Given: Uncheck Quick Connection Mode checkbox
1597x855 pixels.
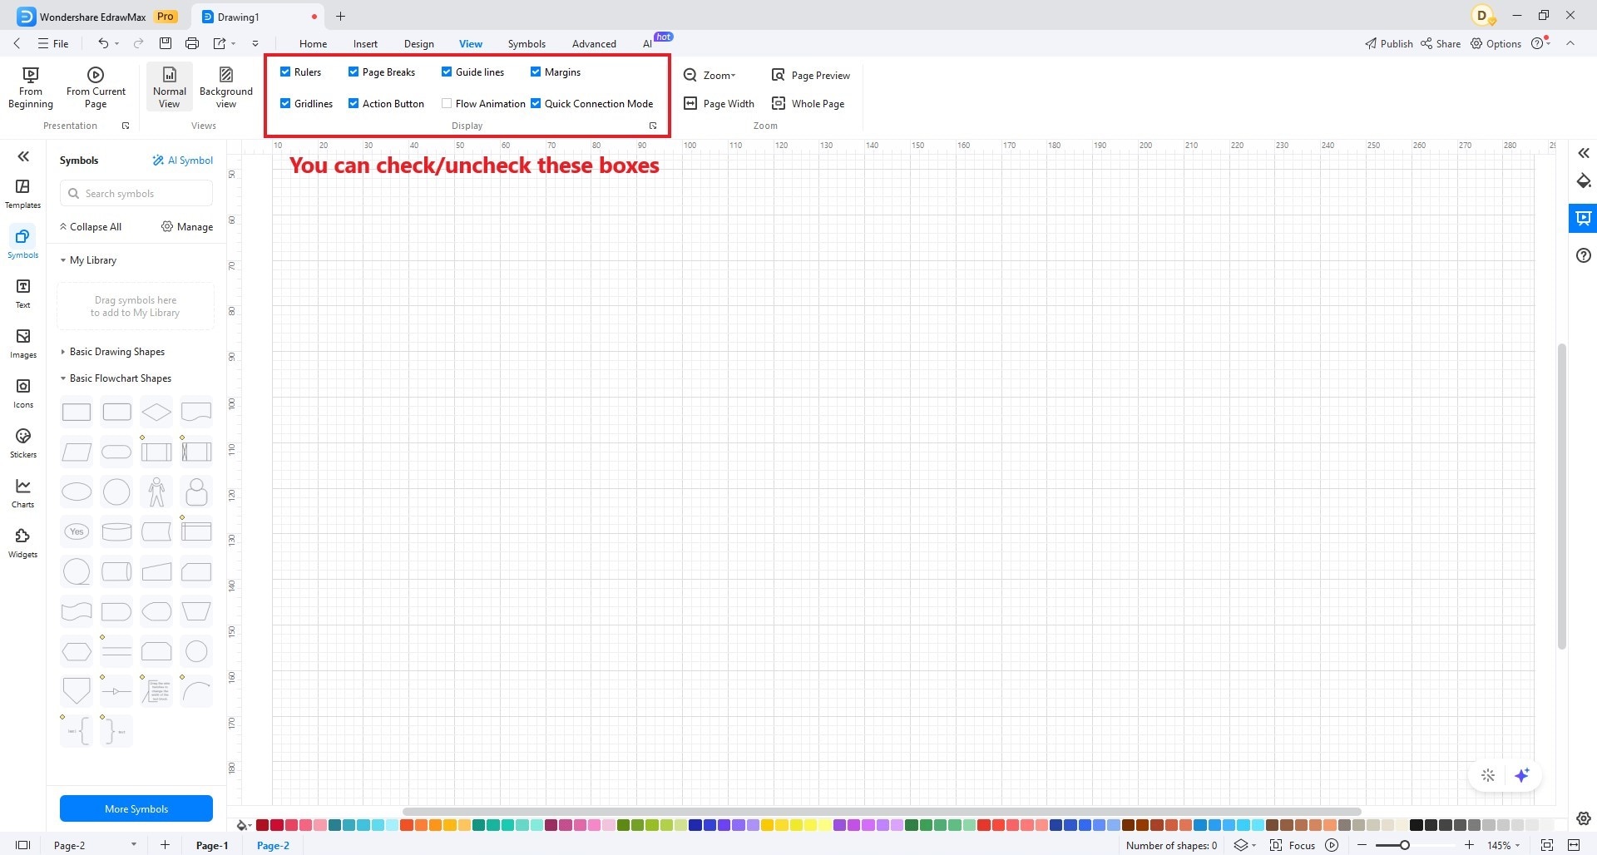Looking at the screenshot, I should click(536, 103).
